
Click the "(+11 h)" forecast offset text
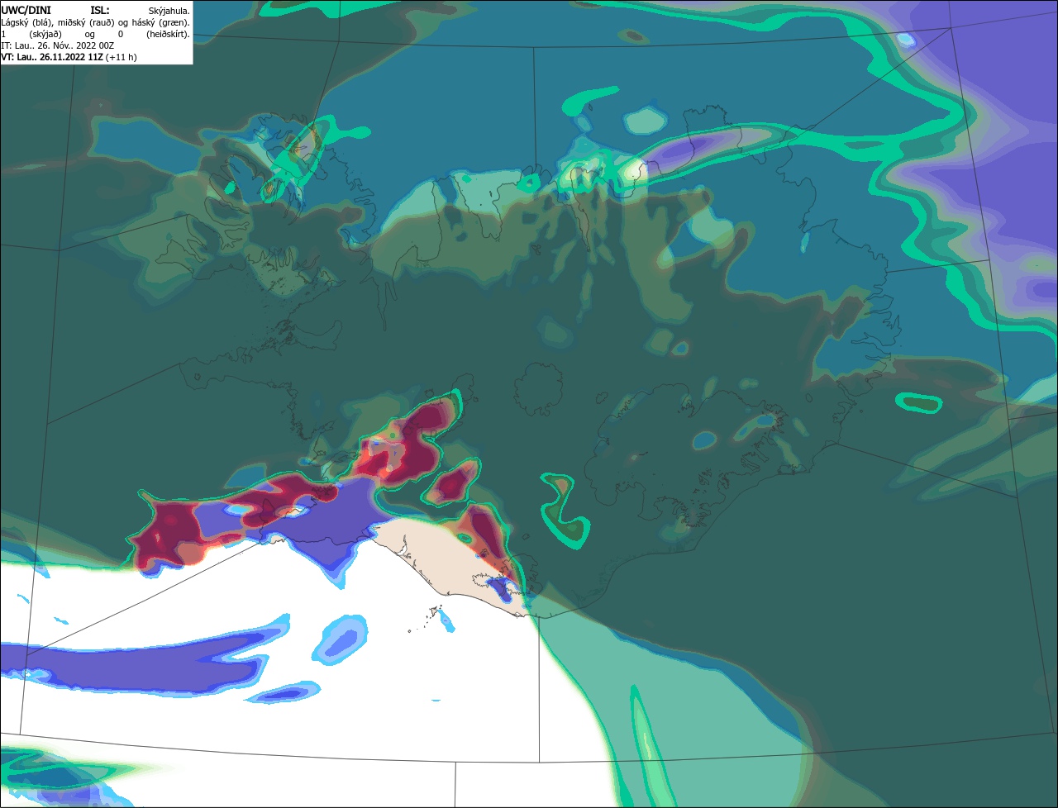coord(121,58)
